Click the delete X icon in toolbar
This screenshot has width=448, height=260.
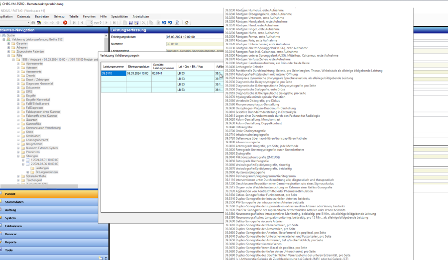tap(144, 23)
